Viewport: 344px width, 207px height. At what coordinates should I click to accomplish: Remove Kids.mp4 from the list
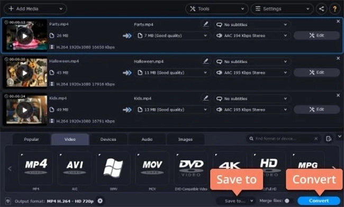[338, 95]
